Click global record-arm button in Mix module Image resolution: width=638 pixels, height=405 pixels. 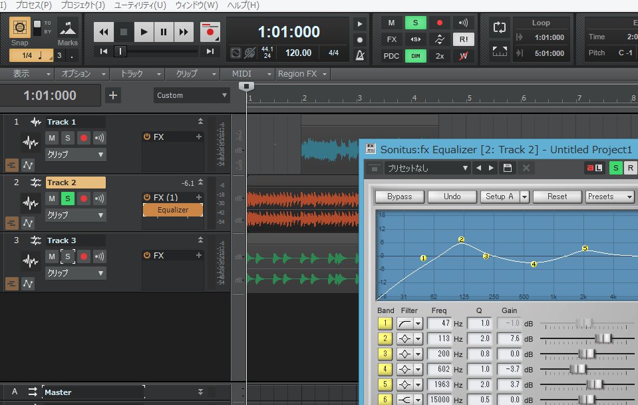(x=440, y=23)
